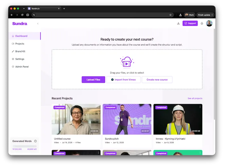Open Brand Kit in the sidebar
Screen dimensions: 227x166
click(x=24, y=51)
